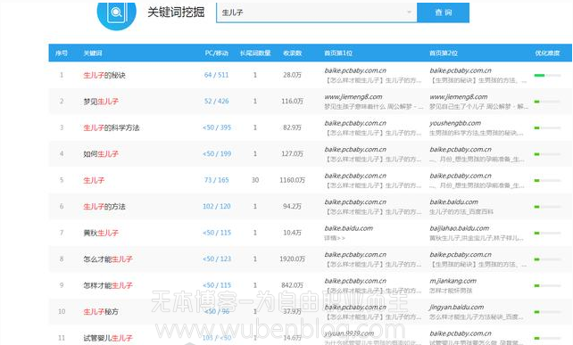Open keyword 黄秋生儿子
573x345 pixels.
(x=101, y=233)
